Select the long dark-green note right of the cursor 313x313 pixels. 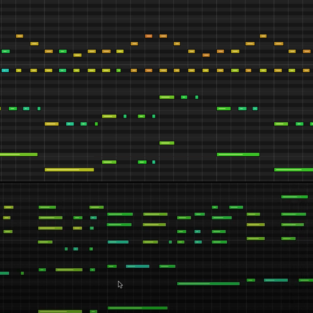coord(208,284)
